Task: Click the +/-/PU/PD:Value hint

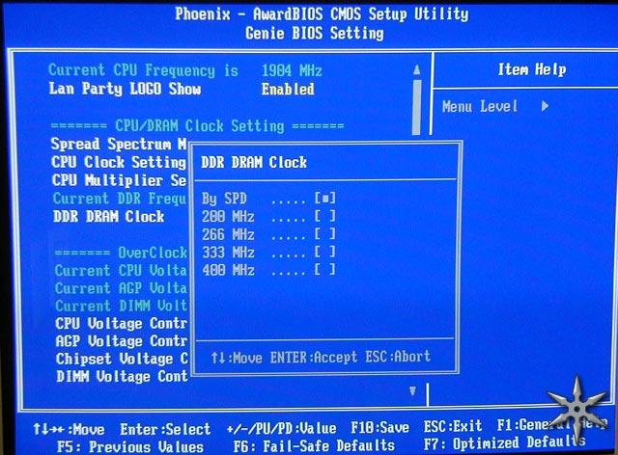Action: click(x=281, y=428)
